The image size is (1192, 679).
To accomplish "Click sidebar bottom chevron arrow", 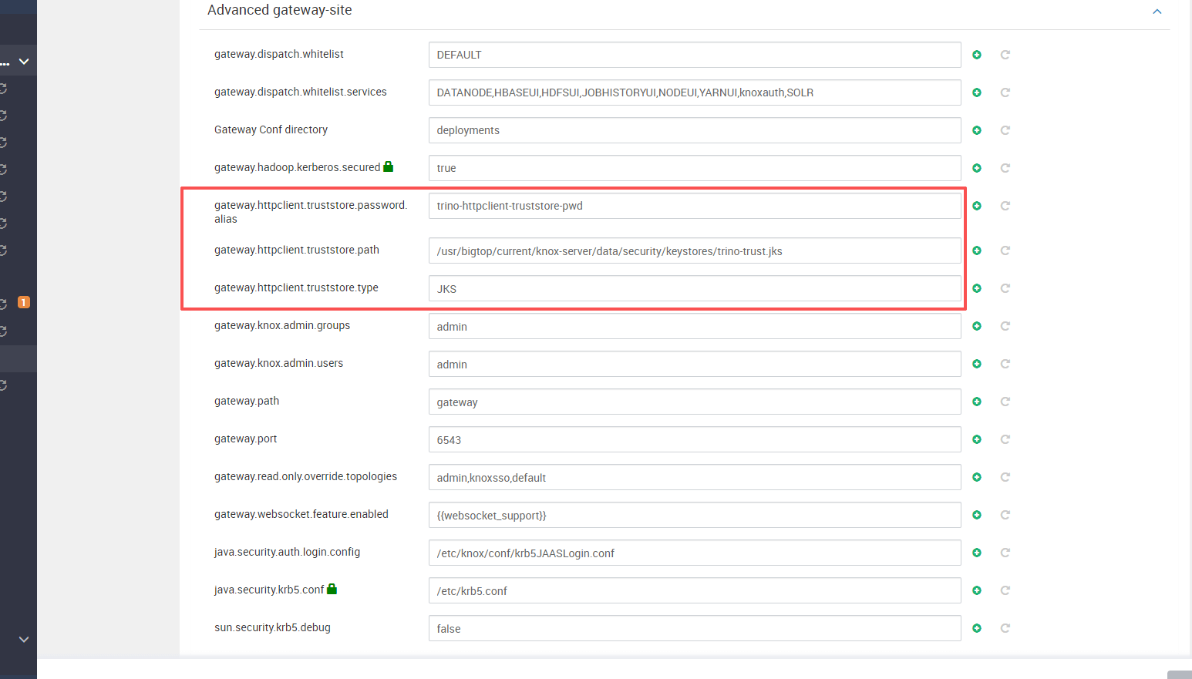I will [24, 639].
